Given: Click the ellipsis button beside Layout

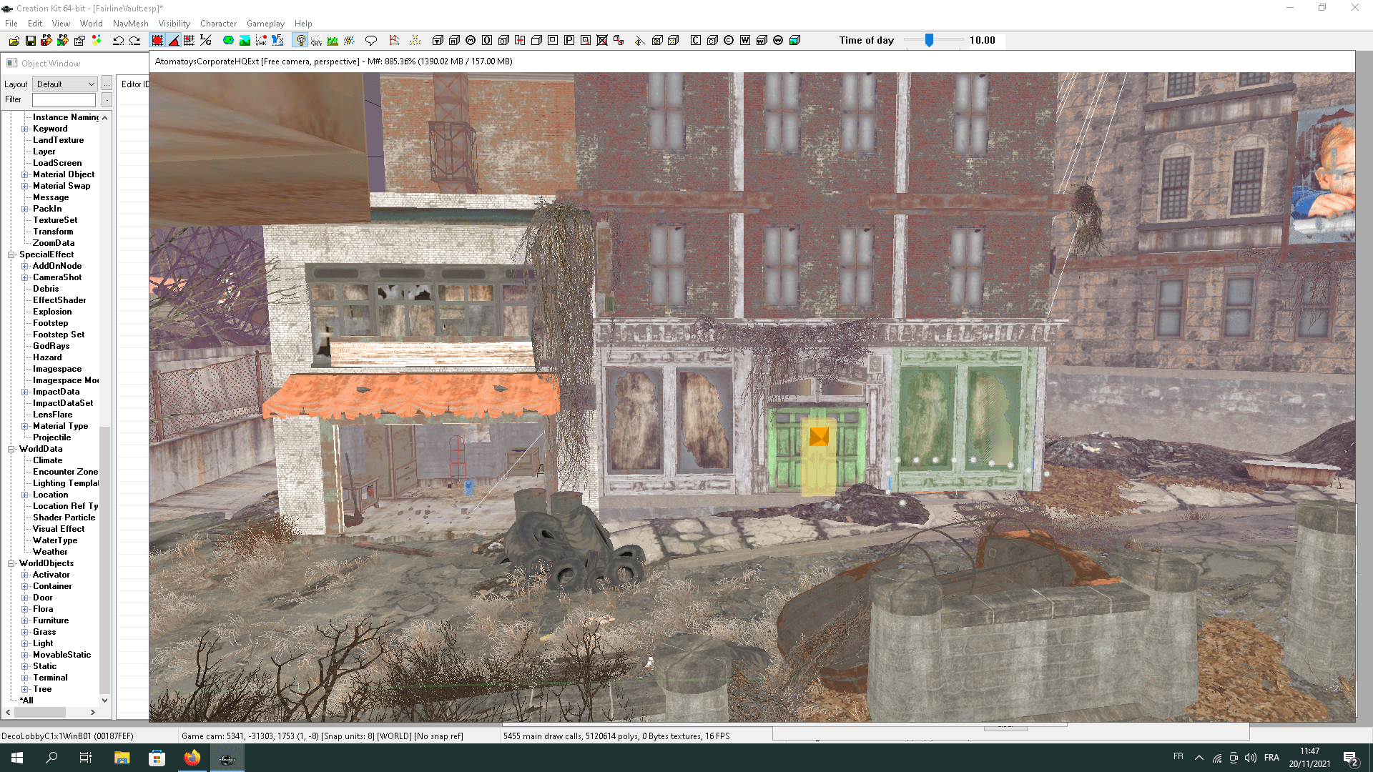Looking at the screenshot, I should pyautogui.click(x=107, y=84).
